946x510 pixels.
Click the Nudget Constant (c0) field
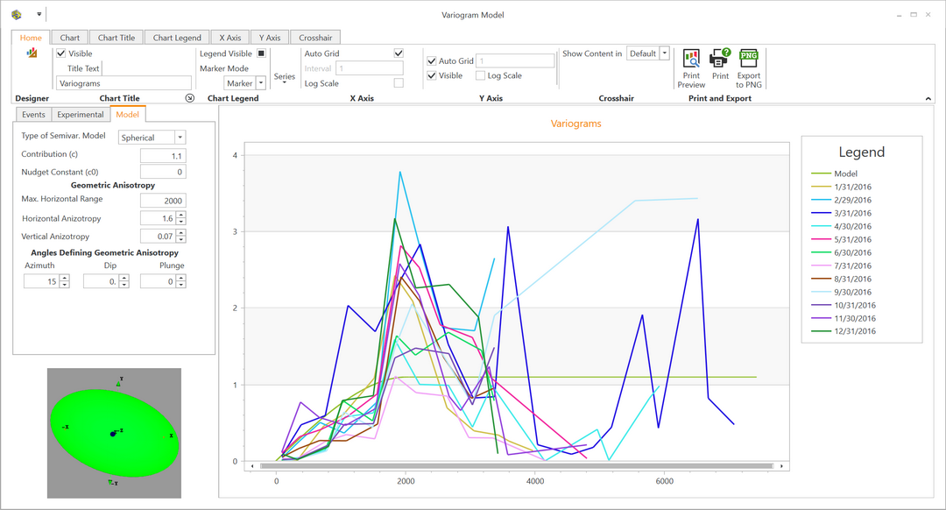coord(163,172)
